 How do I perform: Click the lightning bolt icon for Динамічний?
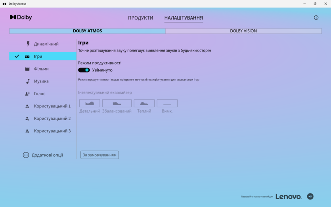click(x=28, y=44)
